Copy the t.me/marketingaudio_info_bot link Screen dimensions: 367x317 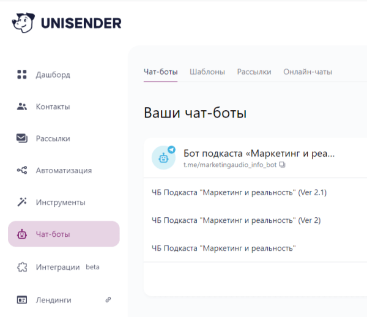tap(282, 165)
